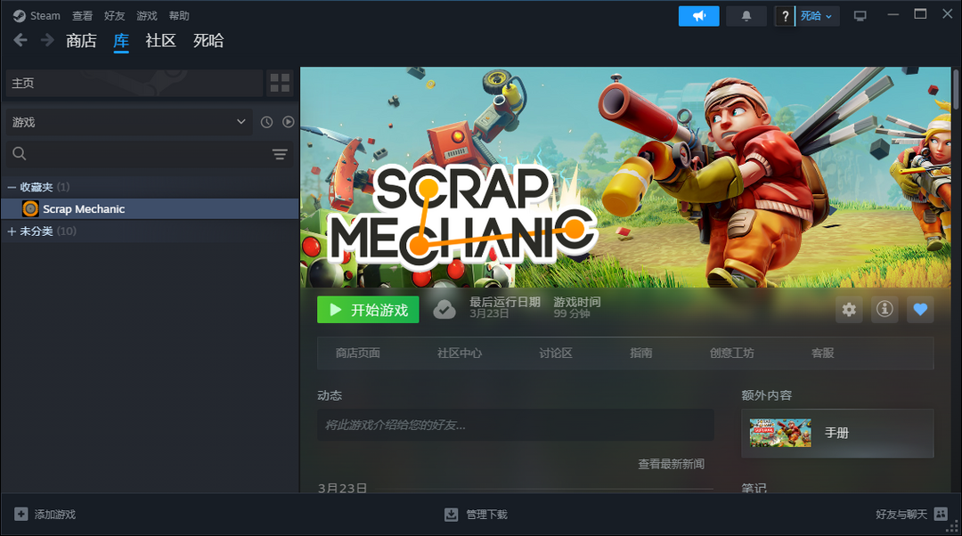The image size is (962, 536).
Task: Show game info icon
Action: click(885, 310)
